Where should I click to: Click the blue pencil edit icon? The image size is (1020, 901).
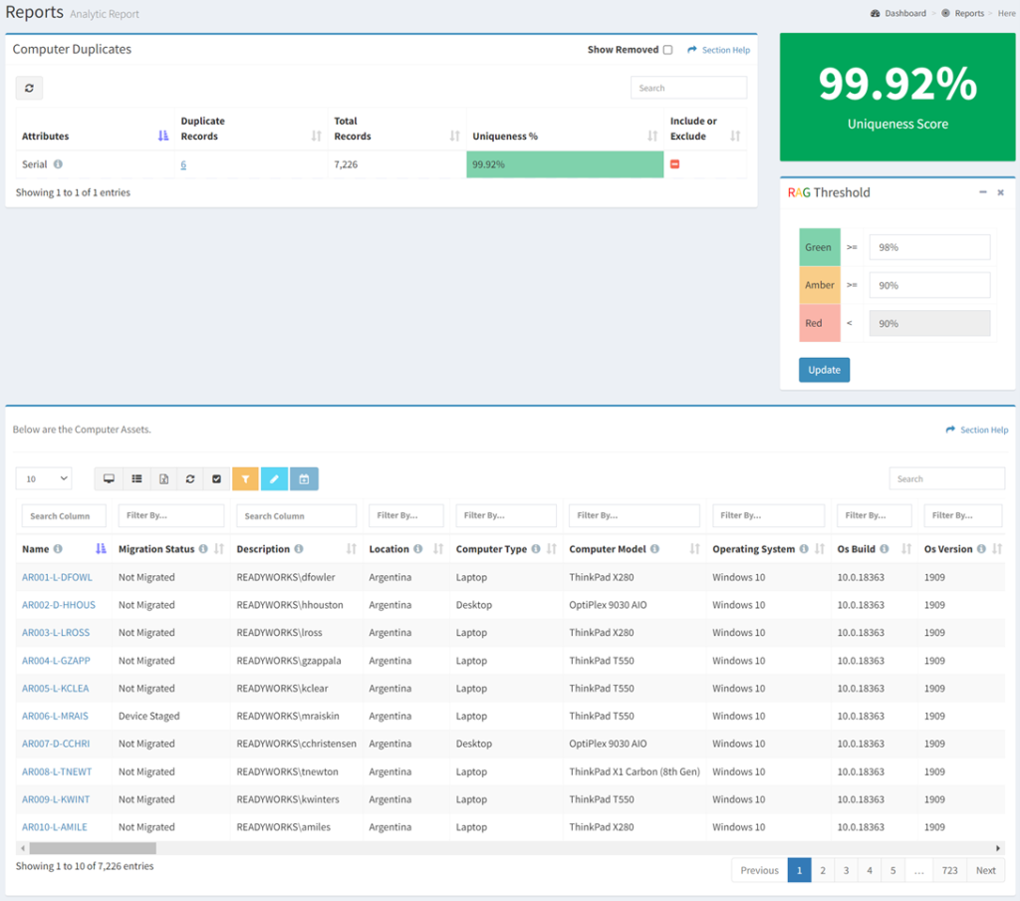click(x=273, y=478)
